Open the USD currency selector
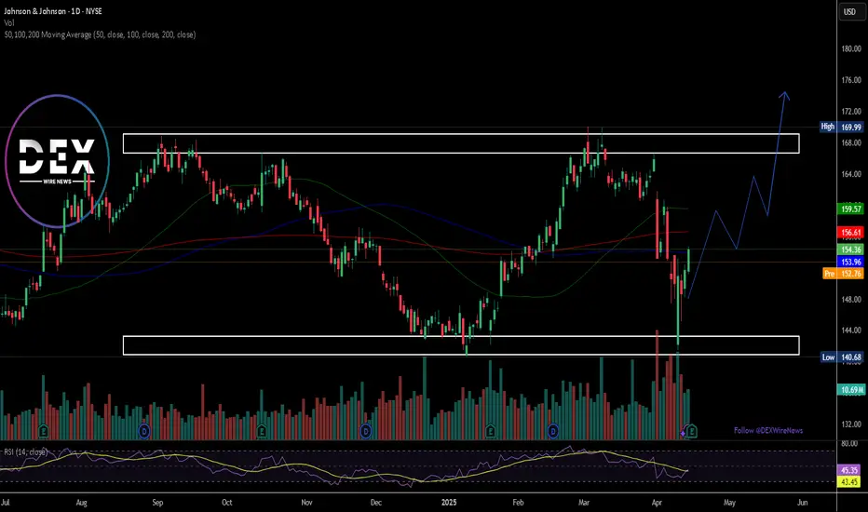The image size is (868, 512). (x=849, y=11)
